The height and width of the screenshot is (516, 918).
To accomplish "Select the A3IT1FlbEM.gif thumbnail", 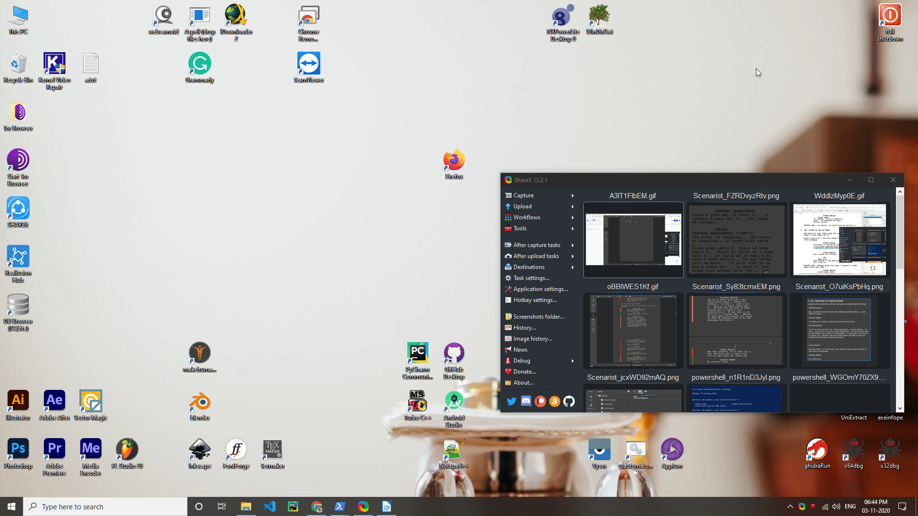I will tap(633, 239).
